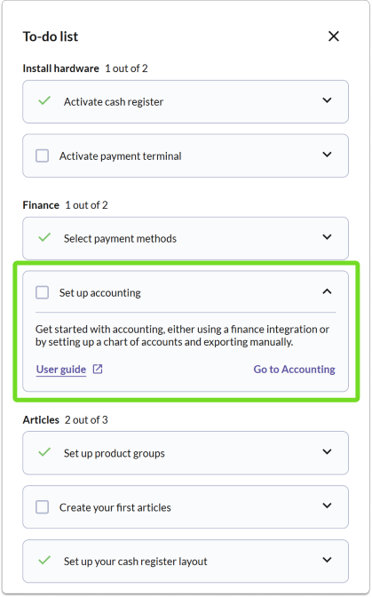Click green checkmark beside cash register layout

coord(44,561)
